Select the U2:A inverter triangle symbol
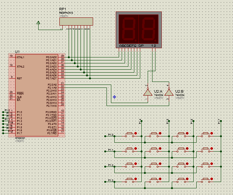 click(148, 93)
